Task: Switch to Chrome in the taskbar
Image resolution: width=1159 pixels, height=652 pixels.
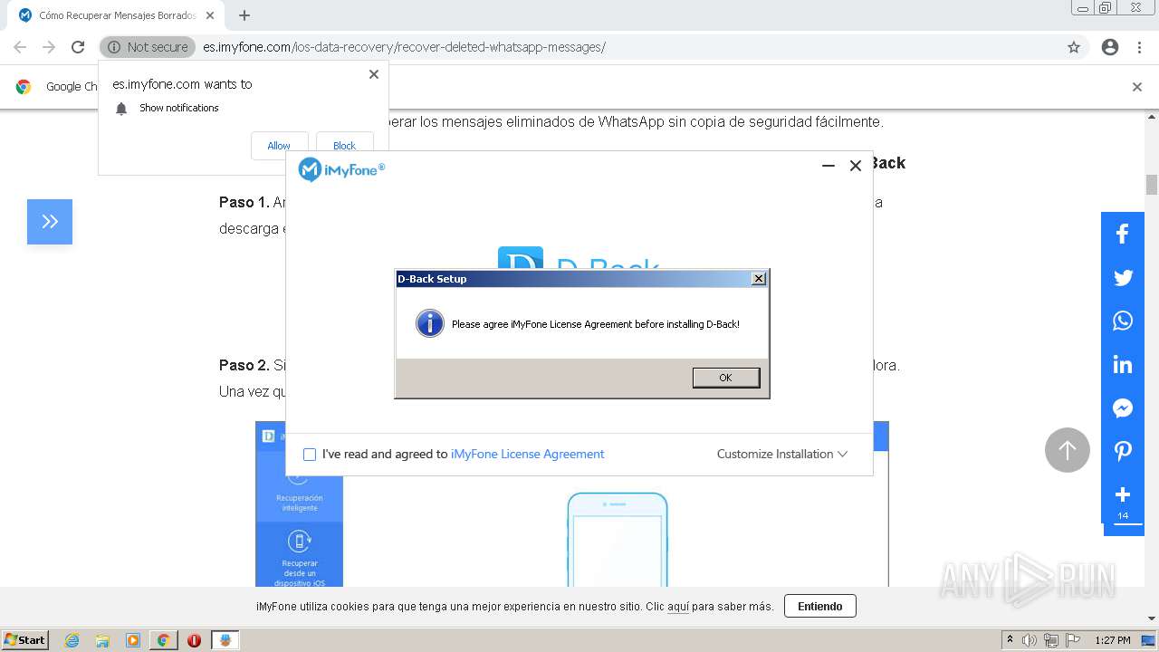Action: tap(163, 640)
